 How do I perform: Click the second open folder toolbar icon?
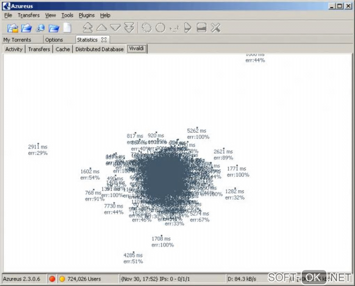pos(26,28)
